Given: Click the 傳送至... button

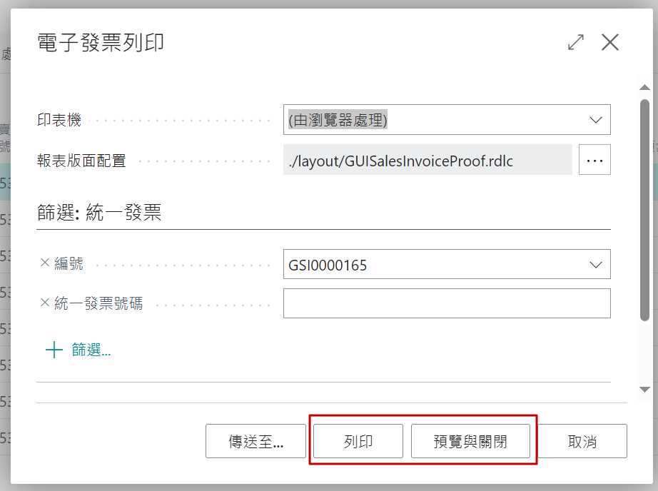Looking at the screenshot, I should (255, 441).
